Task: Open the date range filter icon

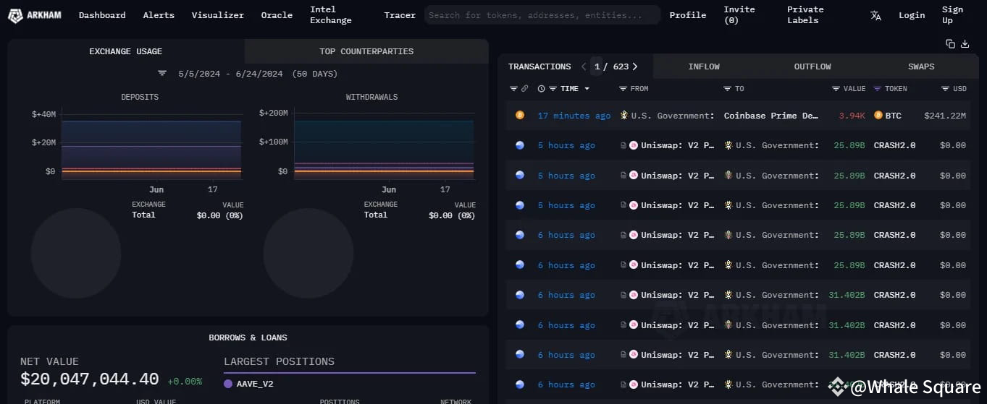Action: [162, 74]
